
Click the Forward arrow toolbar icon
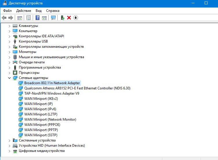[11, 18]
